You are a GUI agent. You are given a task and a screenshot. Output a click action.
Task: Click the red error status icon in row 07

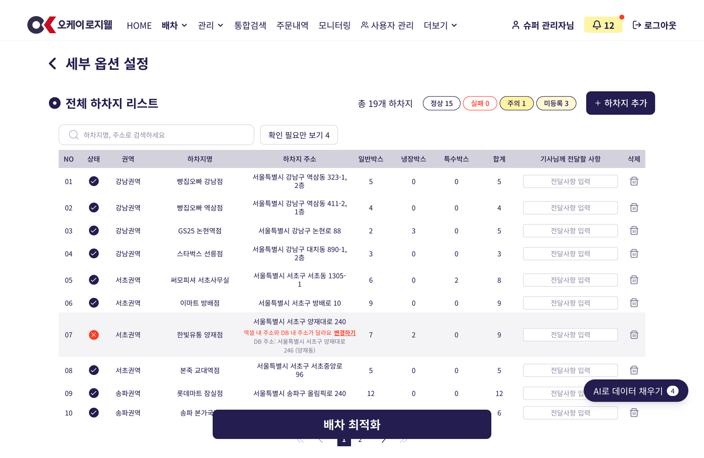[x=94, y=334]
